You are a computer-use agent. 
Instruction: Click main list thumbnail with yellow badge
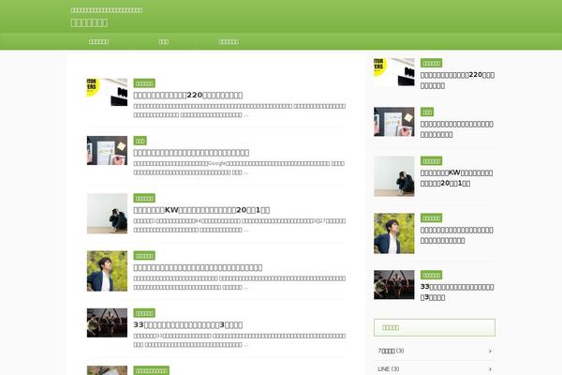pyautogui.click(x=107, y=92)
